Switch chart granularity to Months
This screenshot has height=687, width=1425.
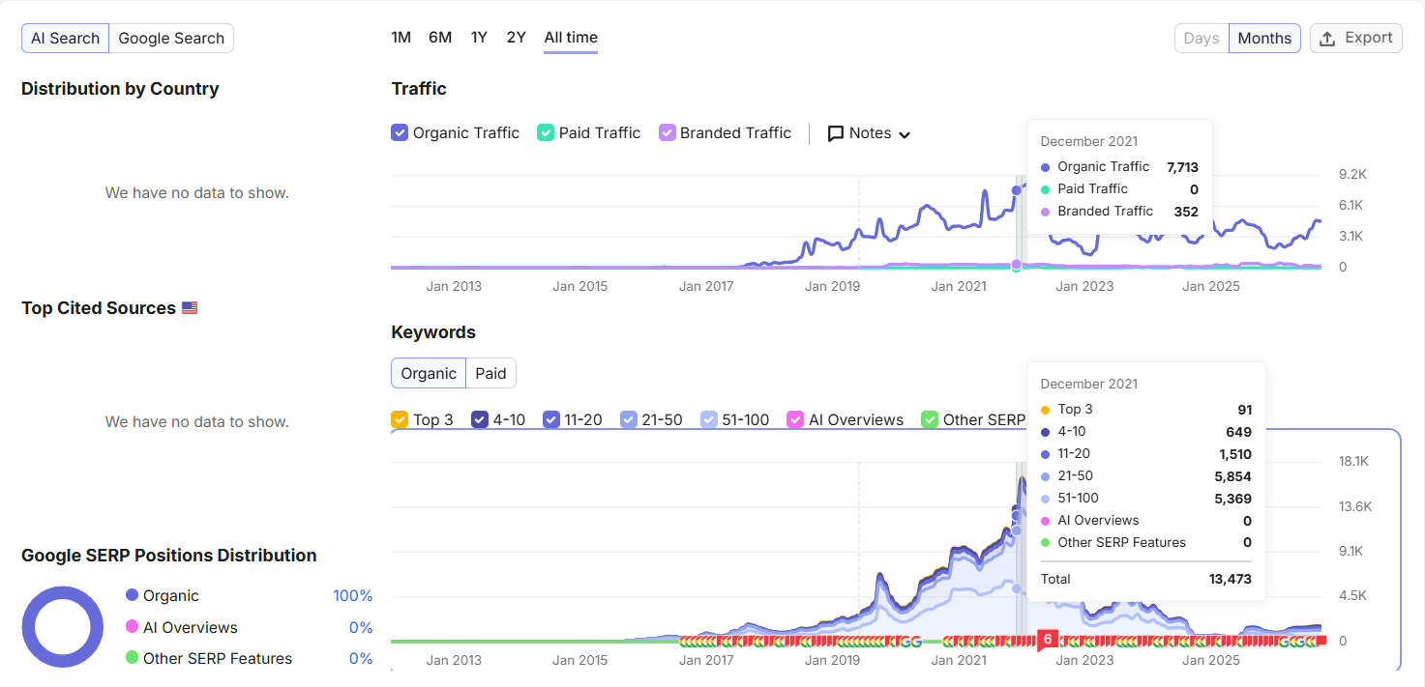pos(1264,38)
